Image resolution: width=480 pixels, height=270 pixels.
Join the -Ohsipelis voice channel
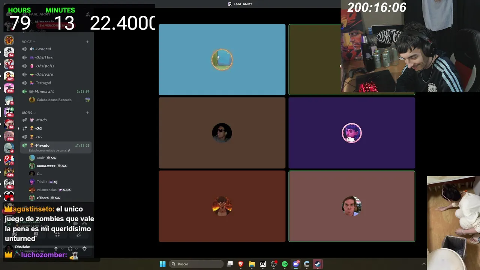pyautogui.click(x=55, y=66)
